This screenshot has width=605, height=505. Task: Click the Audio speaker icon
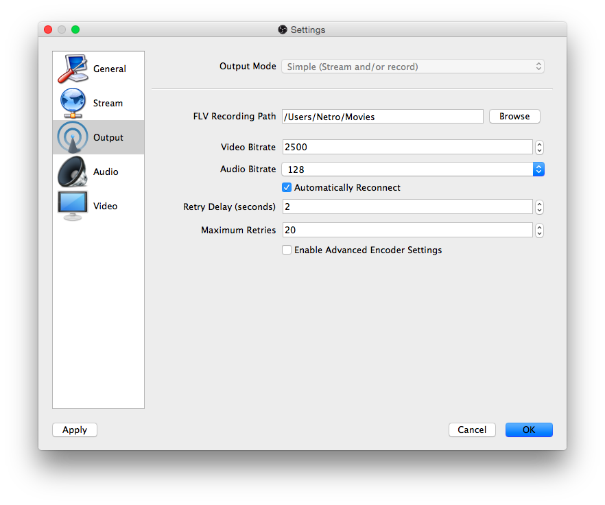click(73, 172)
